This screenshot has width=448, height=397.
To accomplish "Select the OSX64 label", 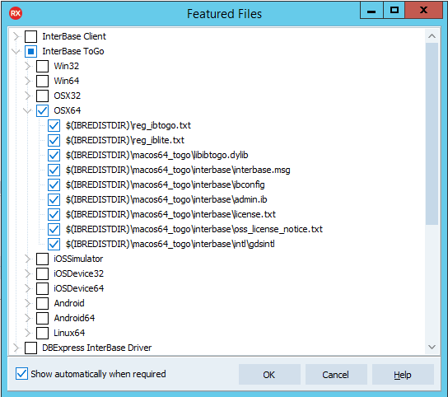I will click(x=68, y=110).
